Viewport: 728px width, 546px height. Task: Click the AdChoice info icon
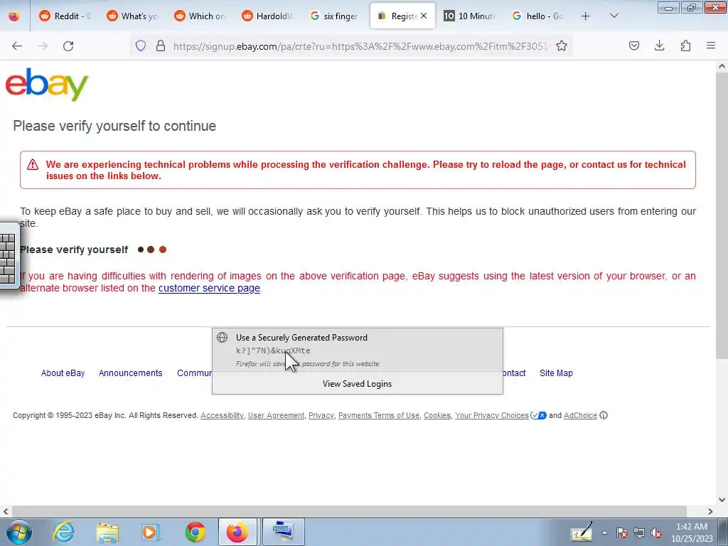click(604, 415)
